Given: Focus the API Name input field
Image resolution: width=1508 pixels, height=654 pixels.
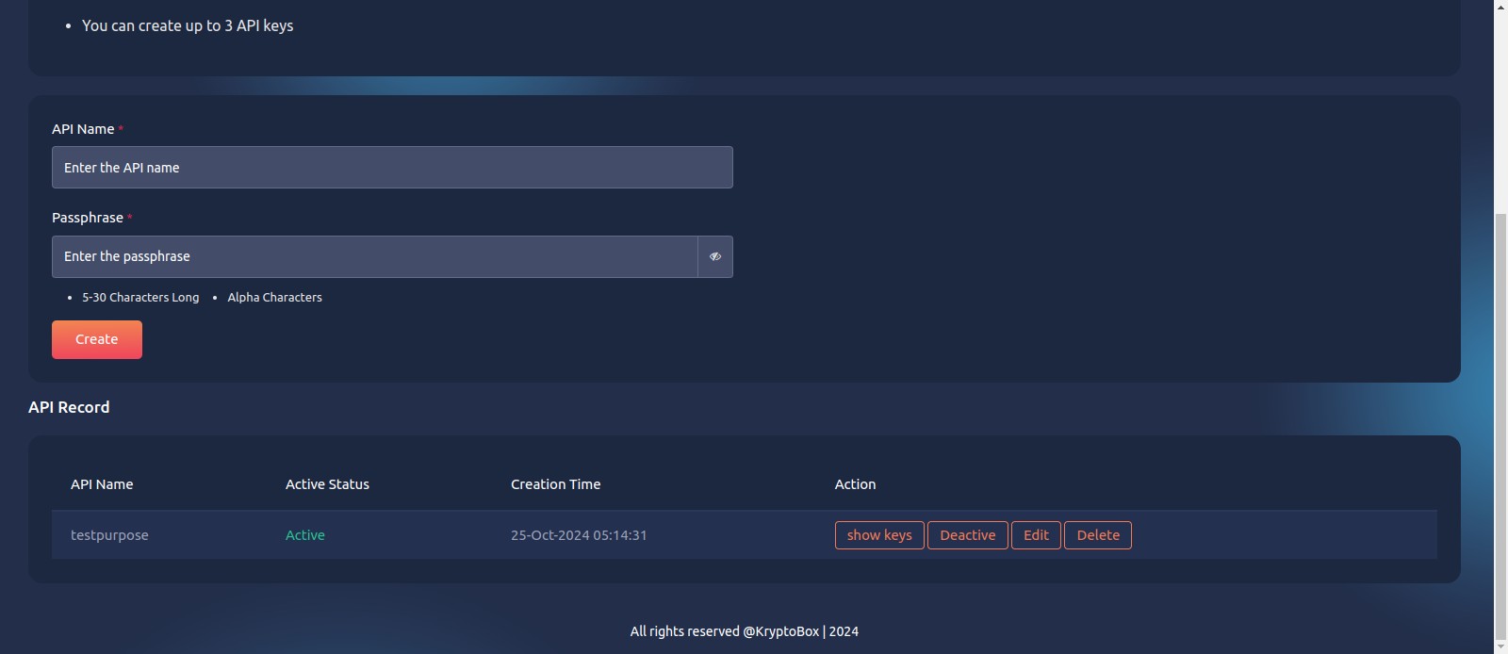Looking at the screenshot, I should click(x=392, y=168).
